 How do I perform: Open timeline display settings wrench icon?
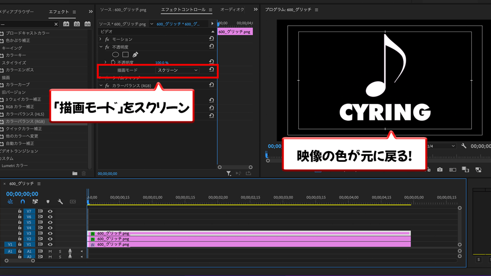tap(60, 202)
